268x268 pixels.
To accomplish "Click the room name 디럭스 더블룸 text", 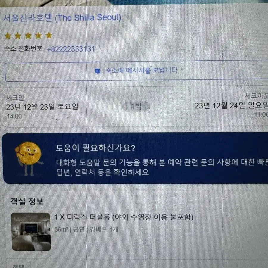I will pyautogui.click(x=88, y=217).
